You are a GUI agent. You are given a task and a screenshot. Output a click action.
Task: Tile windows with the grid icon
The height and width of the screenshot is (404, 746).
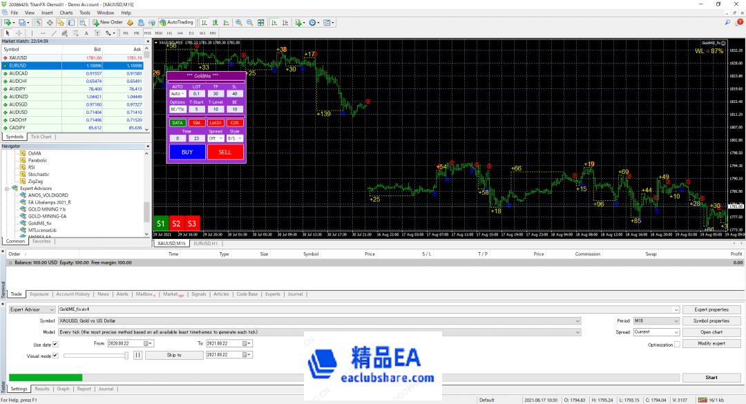click(260, 22)
